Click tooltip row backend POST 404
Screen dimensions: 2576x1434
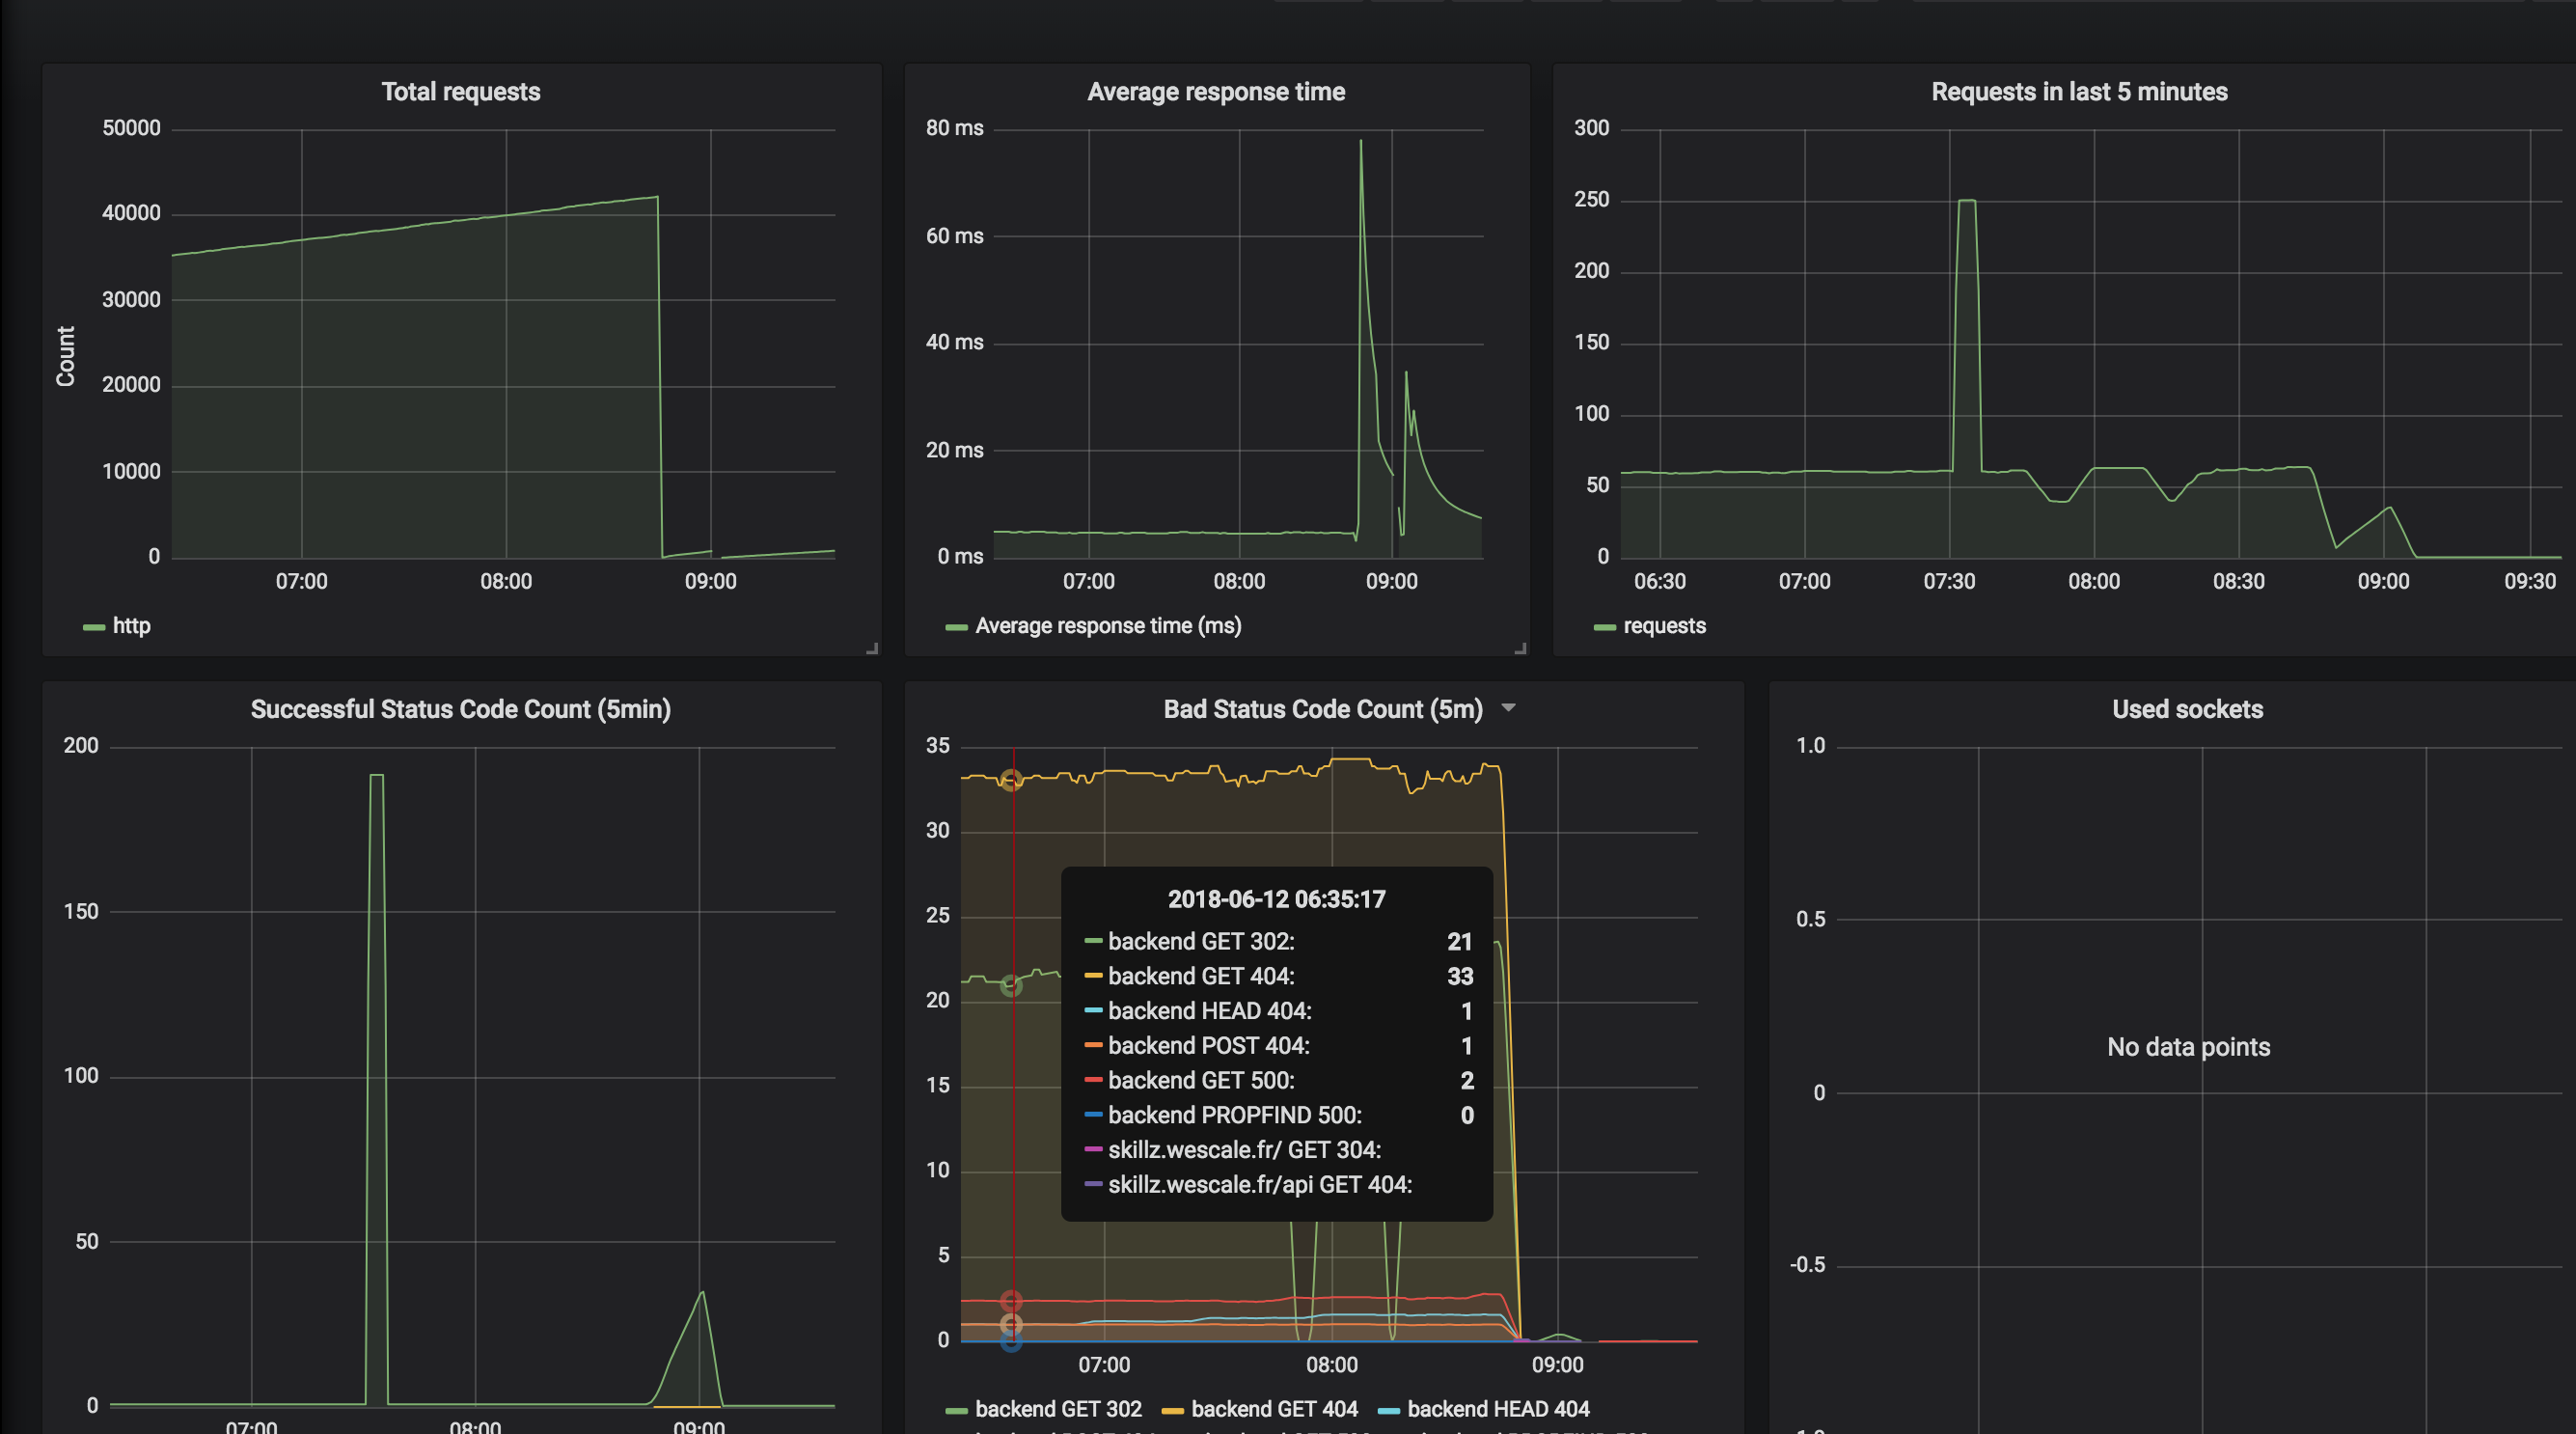click(x=1278, y=1046)
